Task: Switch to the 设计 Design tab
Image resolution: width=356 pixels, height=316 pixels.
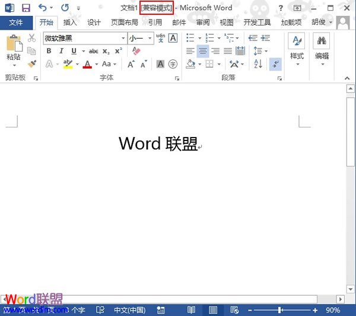Action: tap(94, 23)
